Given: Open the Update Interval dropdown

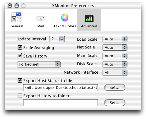Looking at the screenshot, I should (57, 39).
